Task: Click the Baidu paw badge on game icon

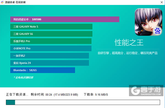Action: point(157,31)
